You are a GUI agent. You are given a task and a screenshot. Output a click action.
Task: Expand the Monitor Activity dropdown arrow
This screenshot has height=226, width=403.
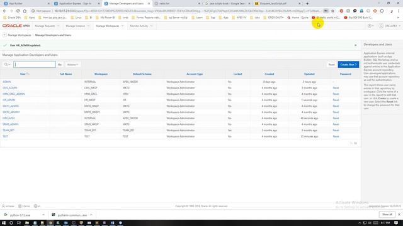[151, 26]
